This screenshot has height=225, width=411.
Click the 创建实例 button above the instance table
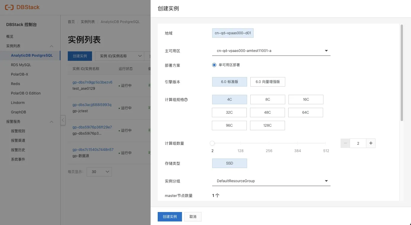(80, 56)
